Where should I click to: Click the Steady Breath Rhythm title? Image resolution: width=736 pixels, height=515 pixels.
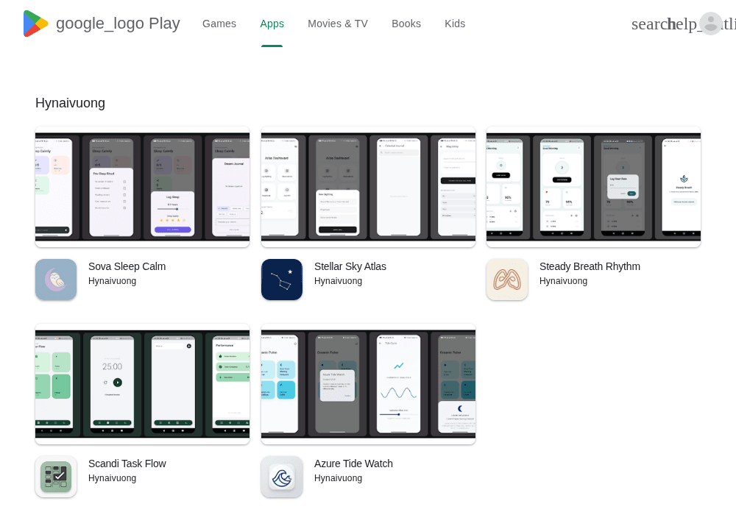pos(590,266)
